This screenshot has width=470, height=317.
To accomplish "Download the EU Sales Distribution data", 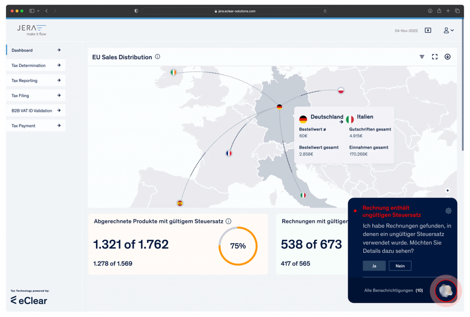I will click(448, 56).
